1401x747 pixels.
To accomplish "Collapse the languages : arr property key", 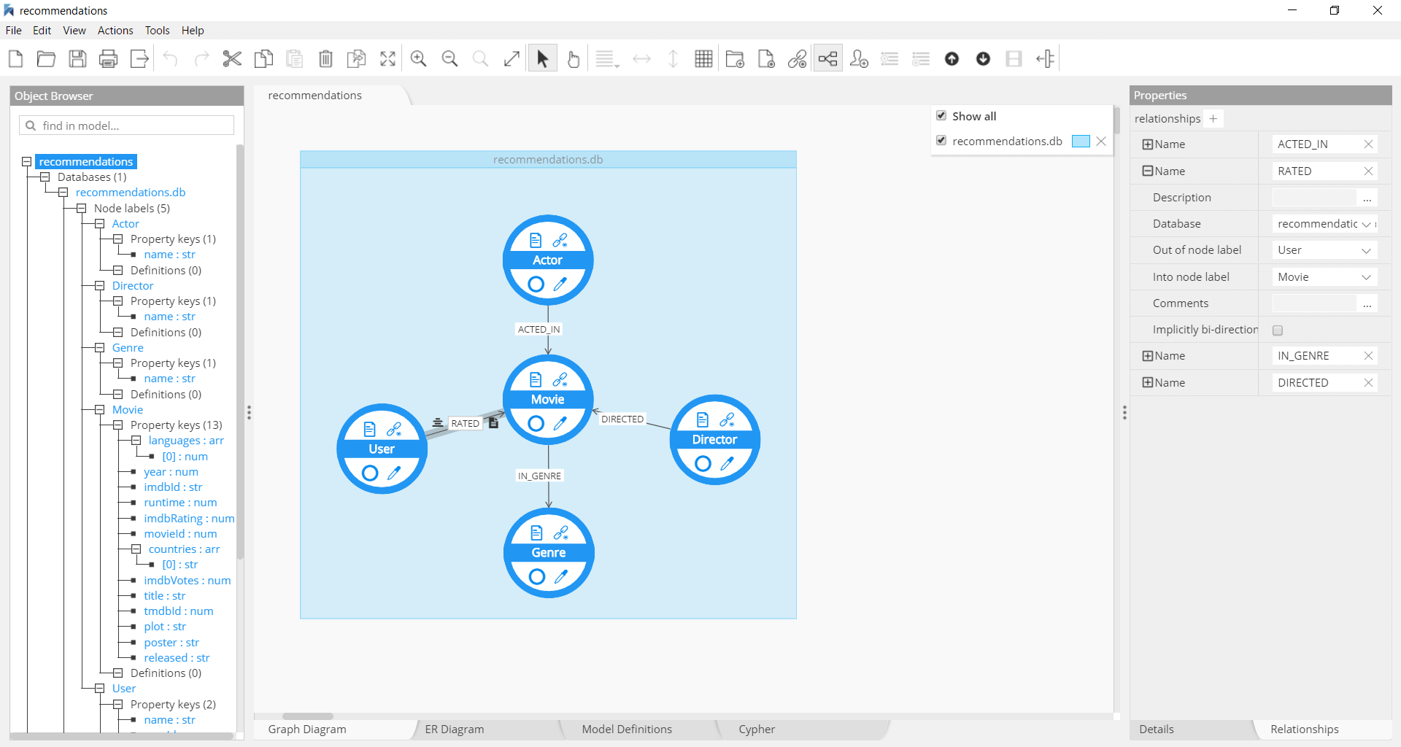I will point(136,441).
